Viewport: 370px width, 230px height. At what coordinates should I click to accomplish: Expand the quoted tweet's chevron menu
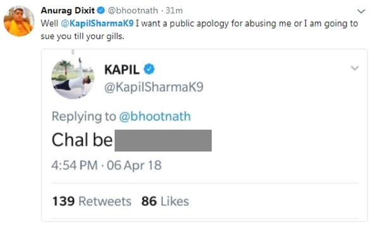tap(355, 68)
